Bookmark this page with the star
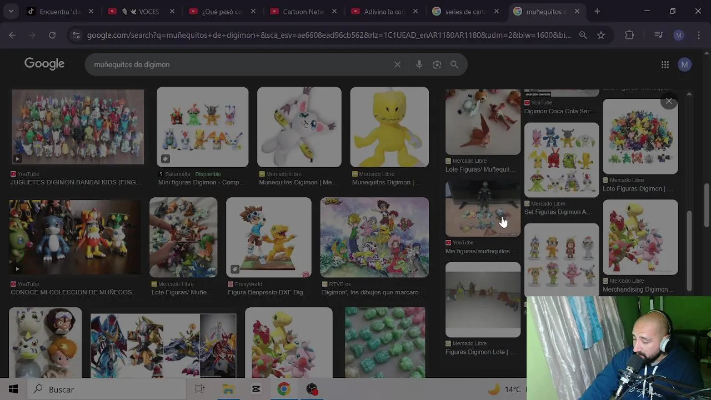 [600, 35]
